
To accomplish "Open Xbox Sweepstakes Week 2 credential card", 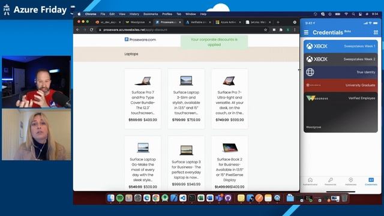I will pyautogui.click(x=340, y=59).
